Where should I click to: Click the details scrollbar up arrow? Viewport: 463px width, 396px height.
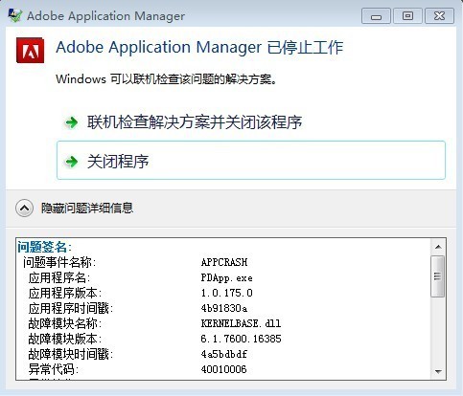pos(438,247)
